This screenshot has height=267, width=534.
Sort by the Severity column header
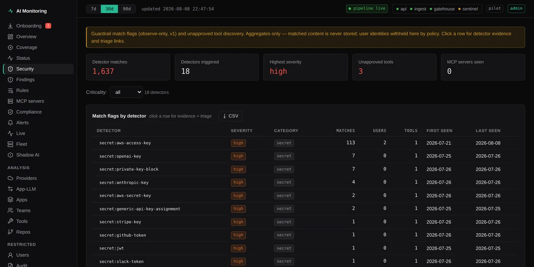[x=242, y=130]
